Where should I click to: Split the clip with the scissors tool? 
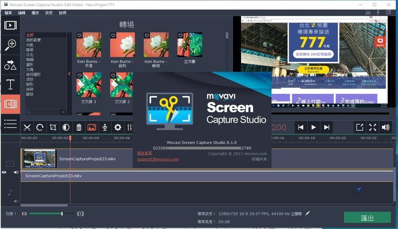click(27, 127)
